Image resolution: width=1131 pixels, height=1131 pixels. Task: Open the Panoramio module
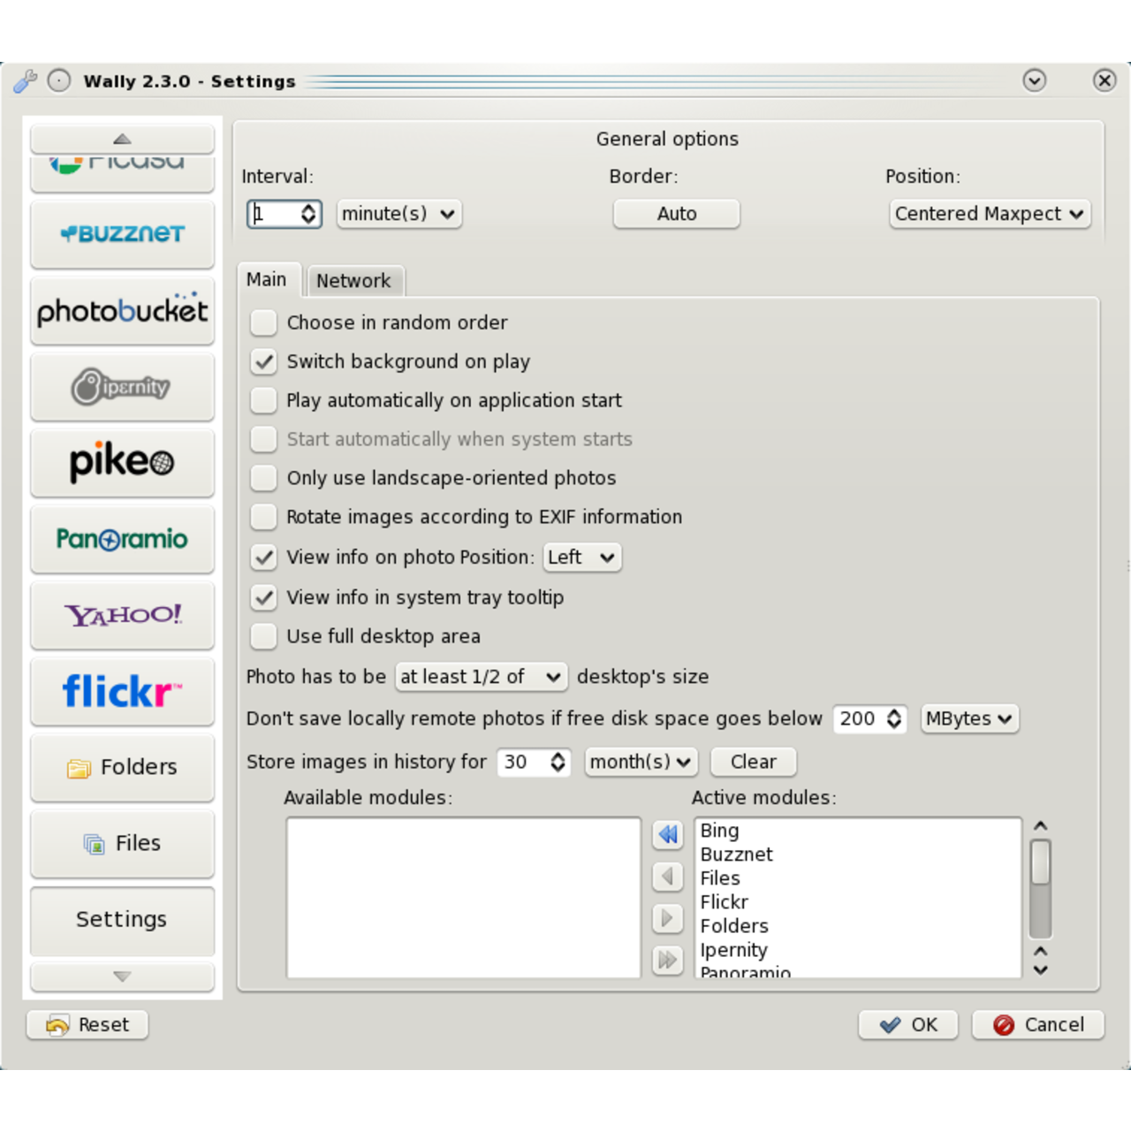(122, 539)
